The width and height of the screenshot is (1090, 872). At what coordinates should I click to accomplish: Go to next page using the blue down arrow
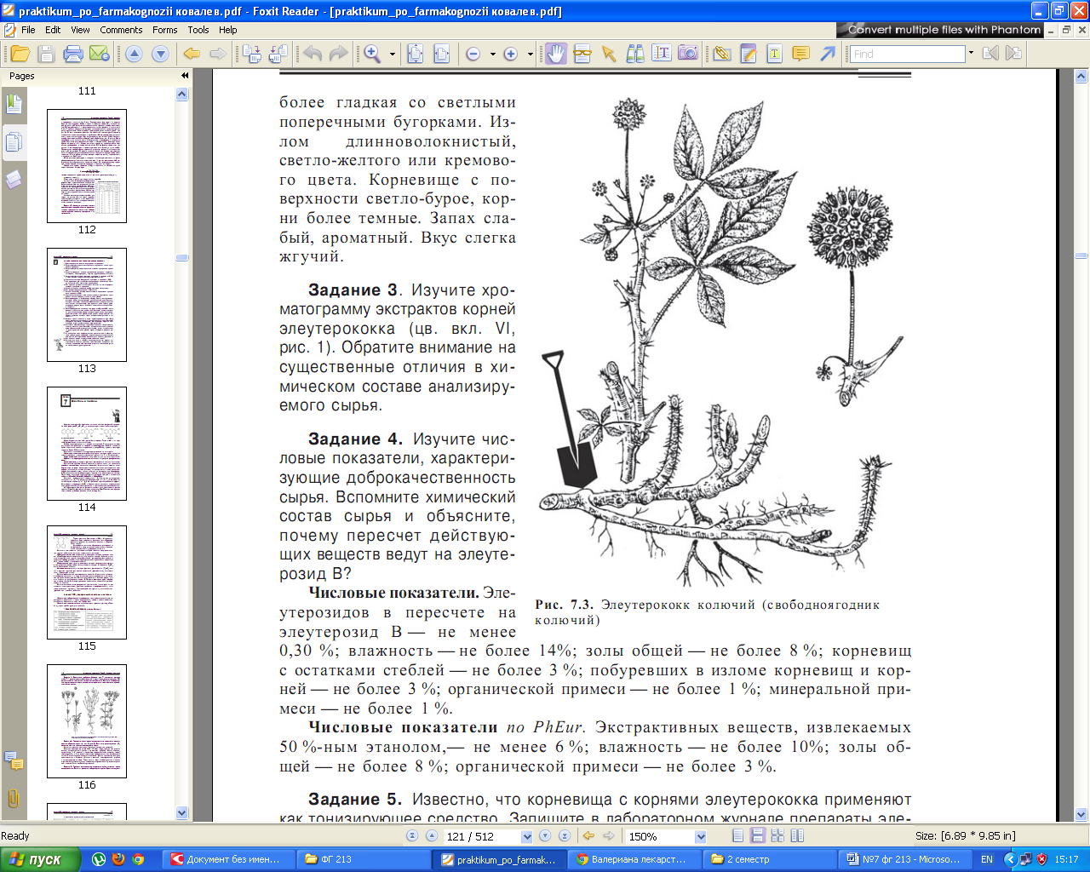pyautogui.click(x=160, y=54)
